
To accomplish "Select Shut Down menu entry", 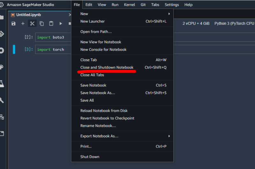I will 122,157.
